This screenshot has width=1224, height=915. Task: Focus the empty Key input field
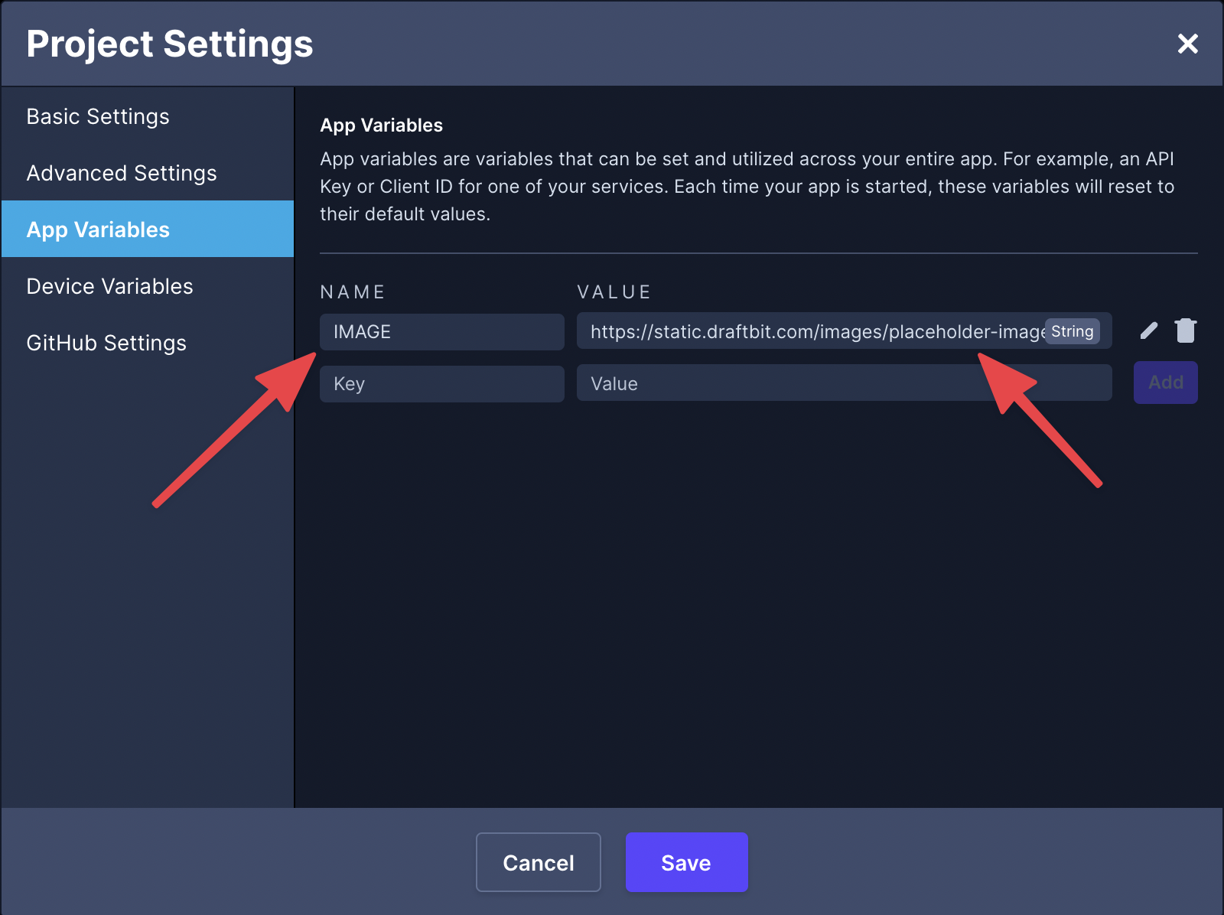tap(441, 384)
